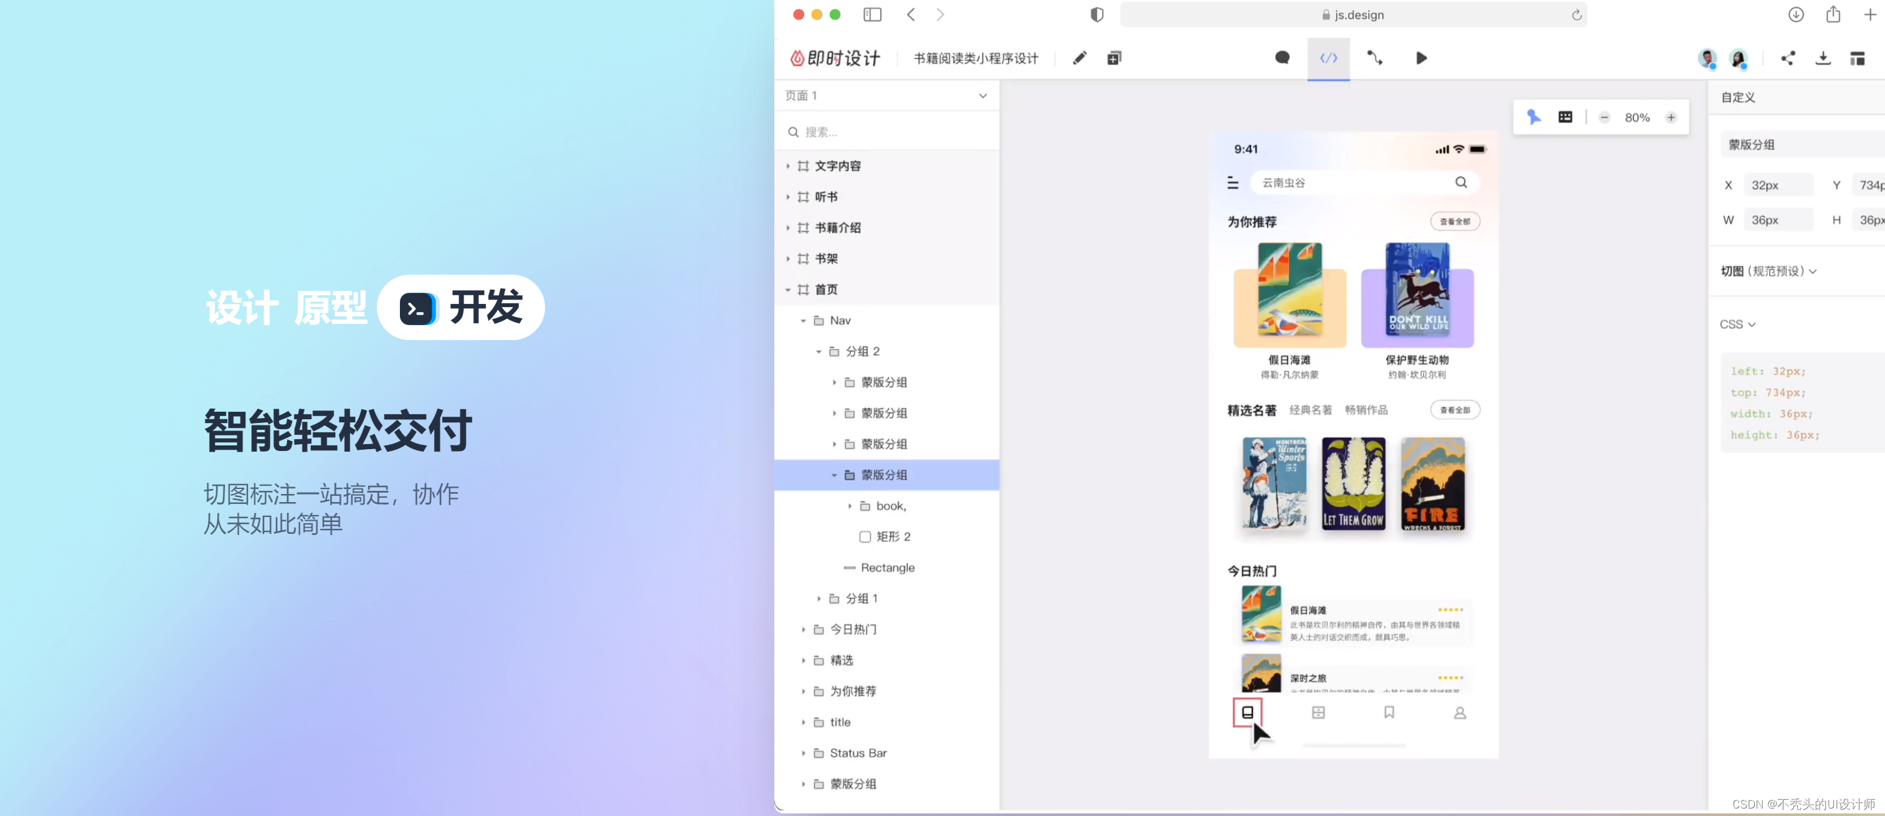Click the share icon in top right
Viewport: 1885px width, 816px height.
[x=1788, y=59]
